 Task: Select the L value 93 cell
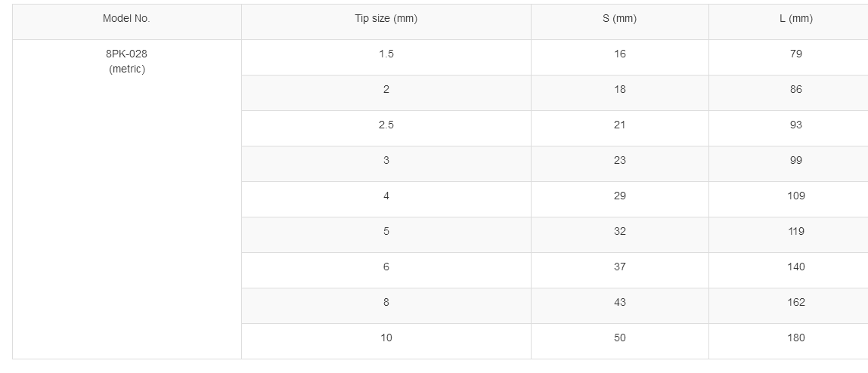pyautogui.click(x=795, y=125)
